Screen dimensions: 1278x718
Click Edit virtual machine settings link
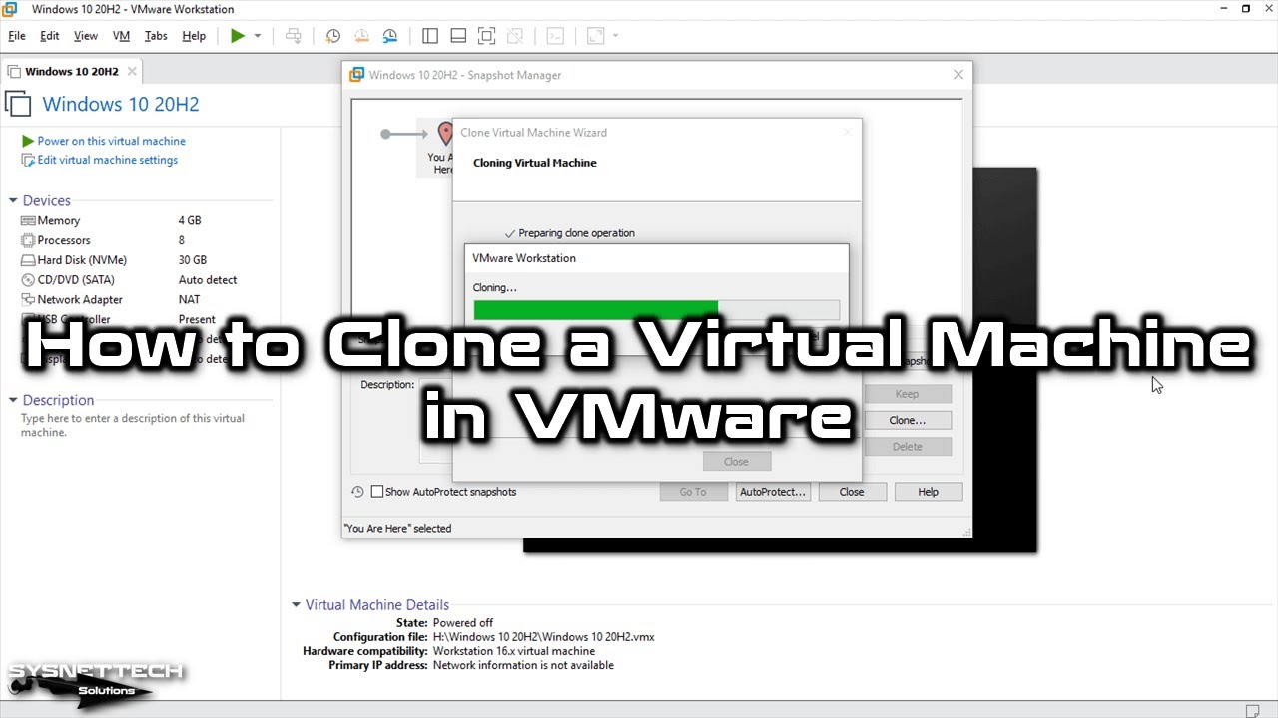(x=108, y=160)
